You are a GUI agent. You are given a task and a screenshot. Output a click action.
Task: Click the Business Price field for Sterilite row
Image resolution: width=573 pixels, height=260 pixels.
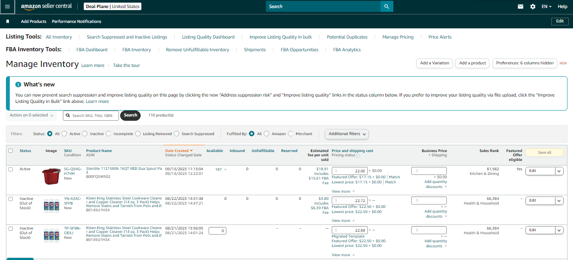tap(429, 171)
